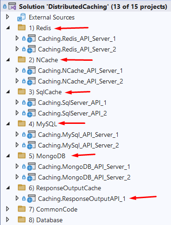The height and width of the screenshot is (225, 171).
Task: Expand the 7) CommonCode folder
Action: 7,209
